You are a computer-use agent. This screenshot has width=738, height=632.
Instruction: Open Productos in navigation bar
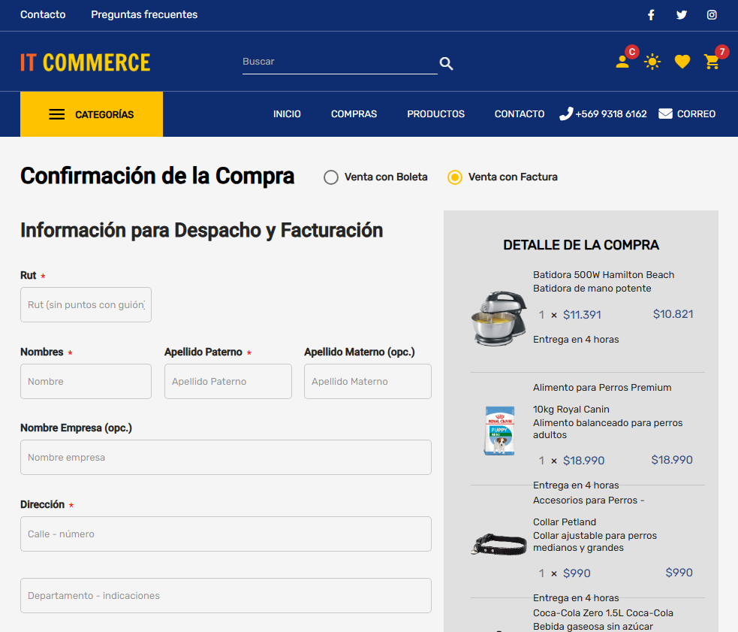click(x=435, y=114)
